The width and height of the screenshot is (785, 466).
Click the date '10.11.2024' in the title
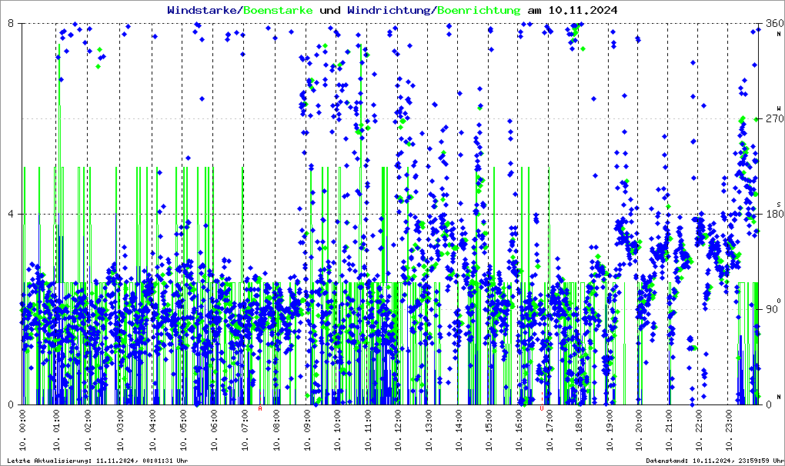point(583,10)
